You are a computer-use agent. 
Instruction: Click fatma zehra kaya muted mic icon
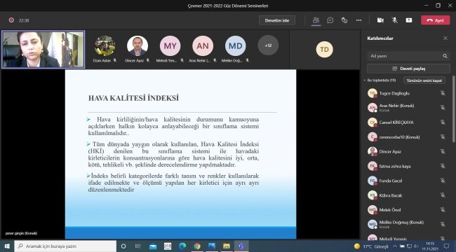pos(443,166)
